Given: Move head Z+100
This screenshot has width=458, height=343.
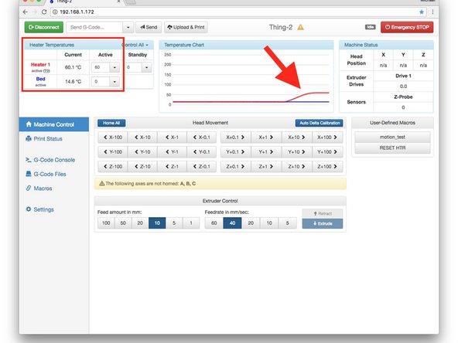Looking at the screenshot, I should tap(327, 167).
